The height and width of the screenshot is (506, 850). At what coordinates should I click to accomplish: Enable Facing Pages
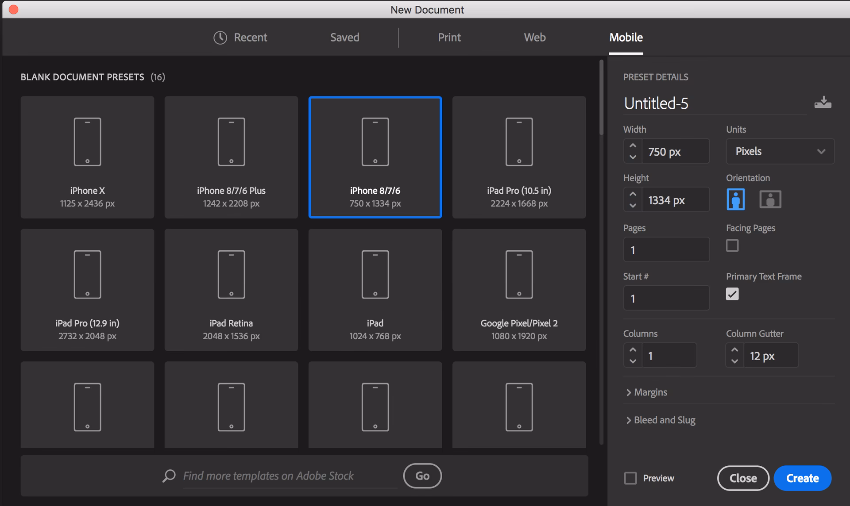(732, 245)
